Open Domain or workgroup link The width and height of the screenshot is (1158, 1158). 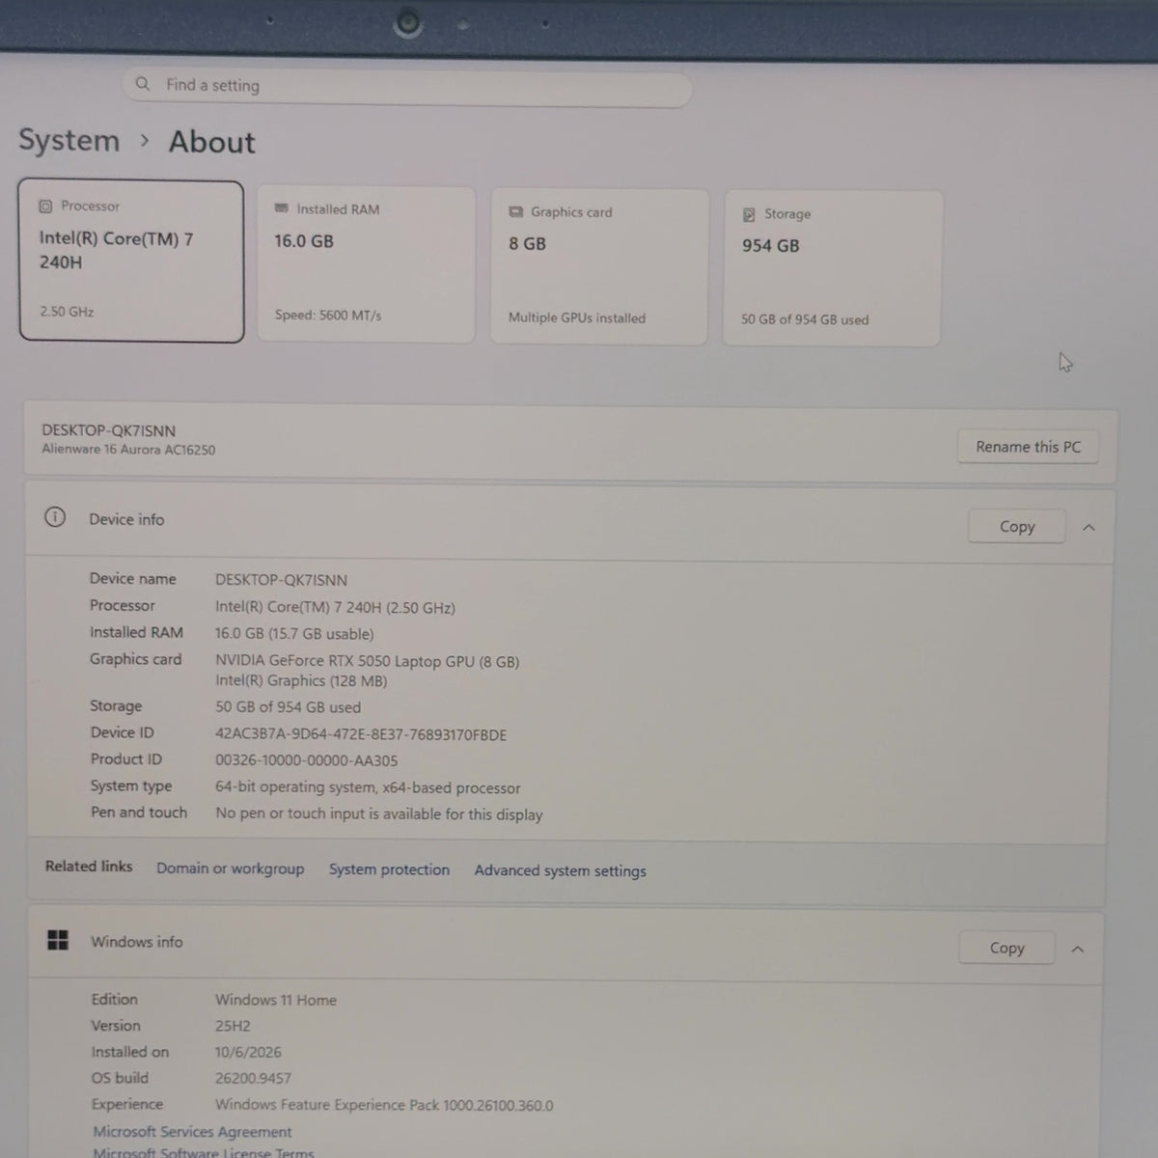click(x=230, y=868)
